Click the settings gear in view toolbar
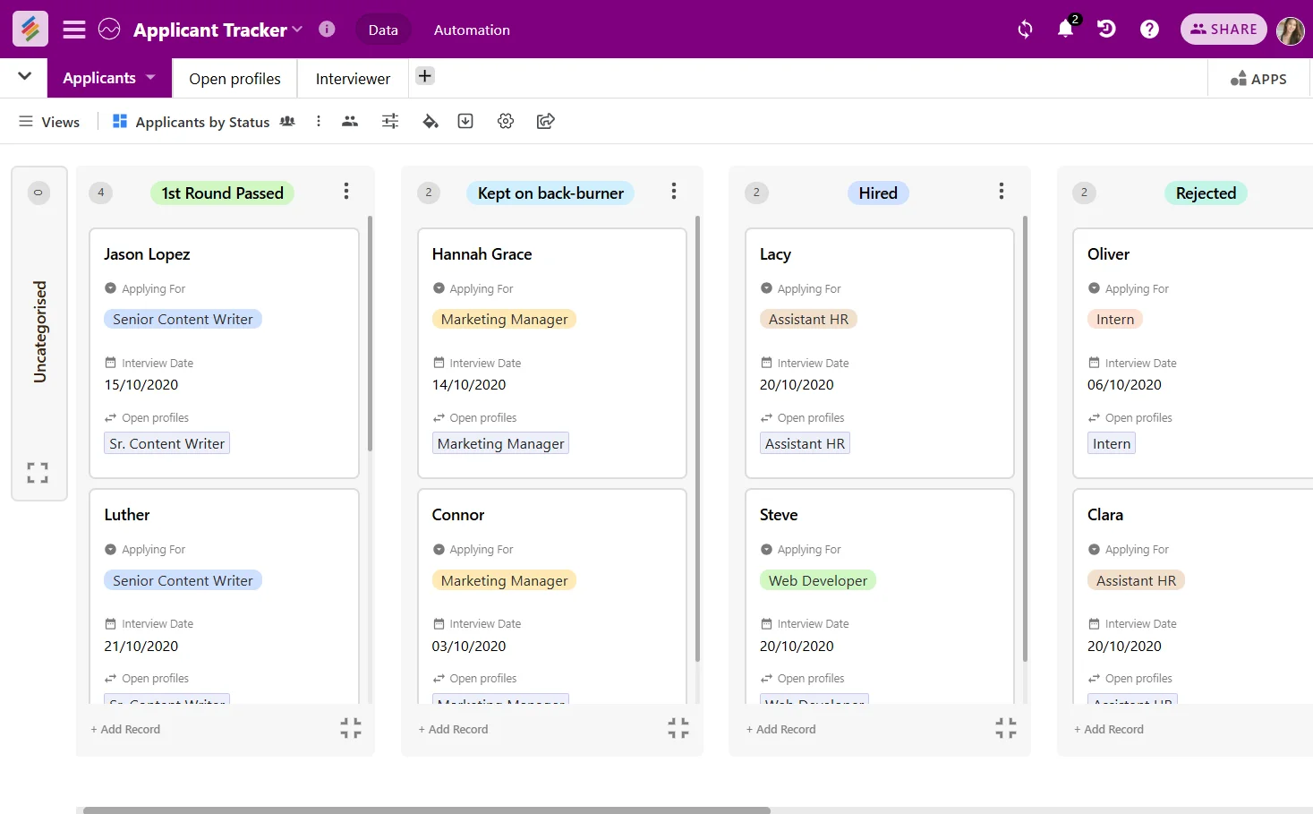The height and width of the screenshot is (814, 1313). (505, 120)
